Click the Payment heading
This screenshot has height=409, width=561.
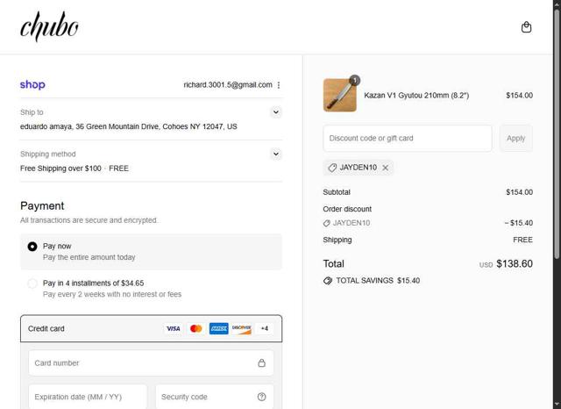click(x=42, y=206)
